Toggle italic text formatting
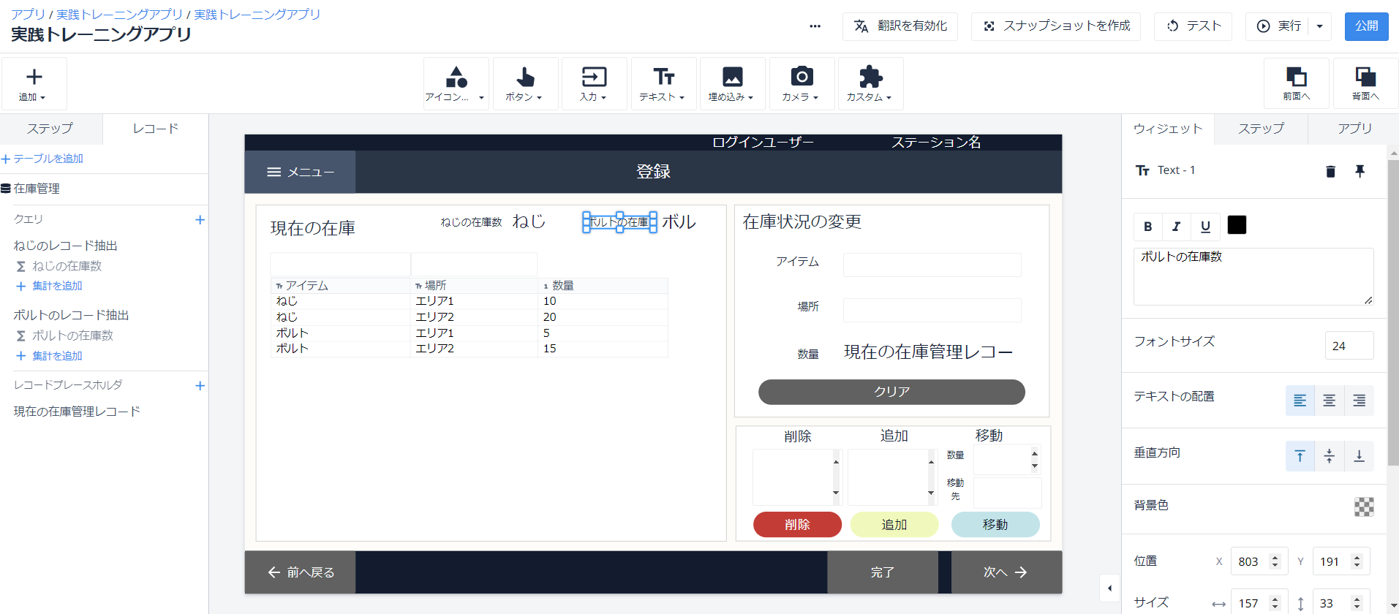 pyautogui.click(x=1176, y=227)
